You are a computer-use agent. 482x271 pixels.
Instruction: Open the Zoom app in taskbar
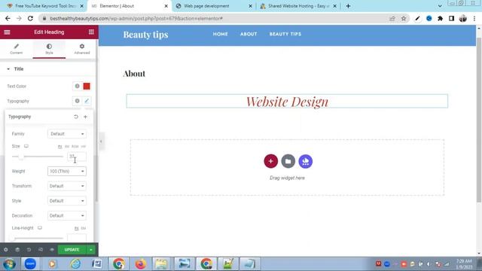30,264
